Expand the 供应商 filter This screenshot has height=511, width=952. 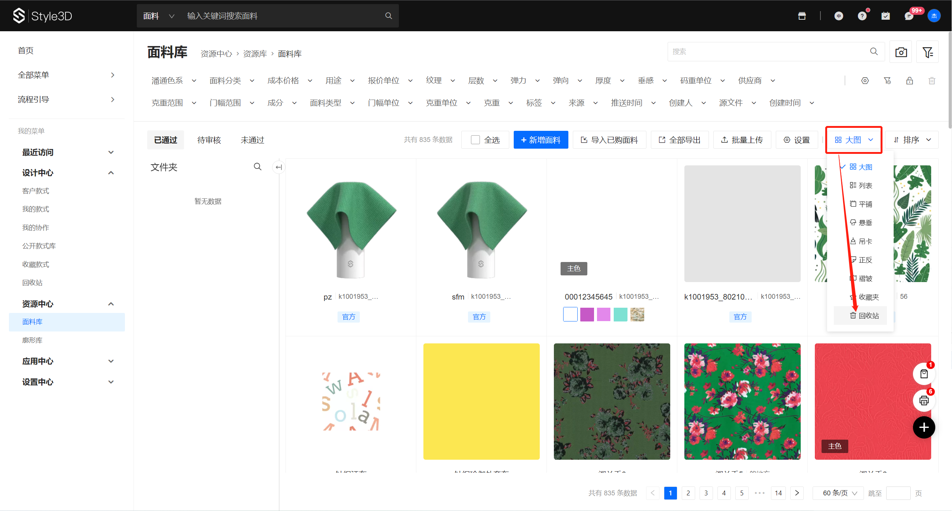[756, 81]
